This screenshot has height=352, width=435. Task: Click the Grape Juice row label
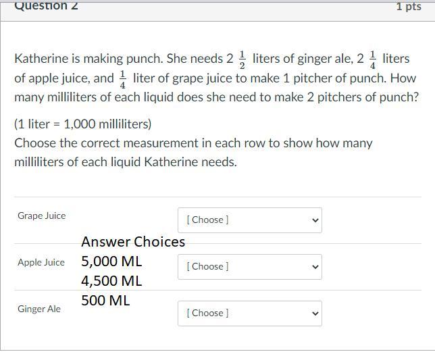pos(42,216)
